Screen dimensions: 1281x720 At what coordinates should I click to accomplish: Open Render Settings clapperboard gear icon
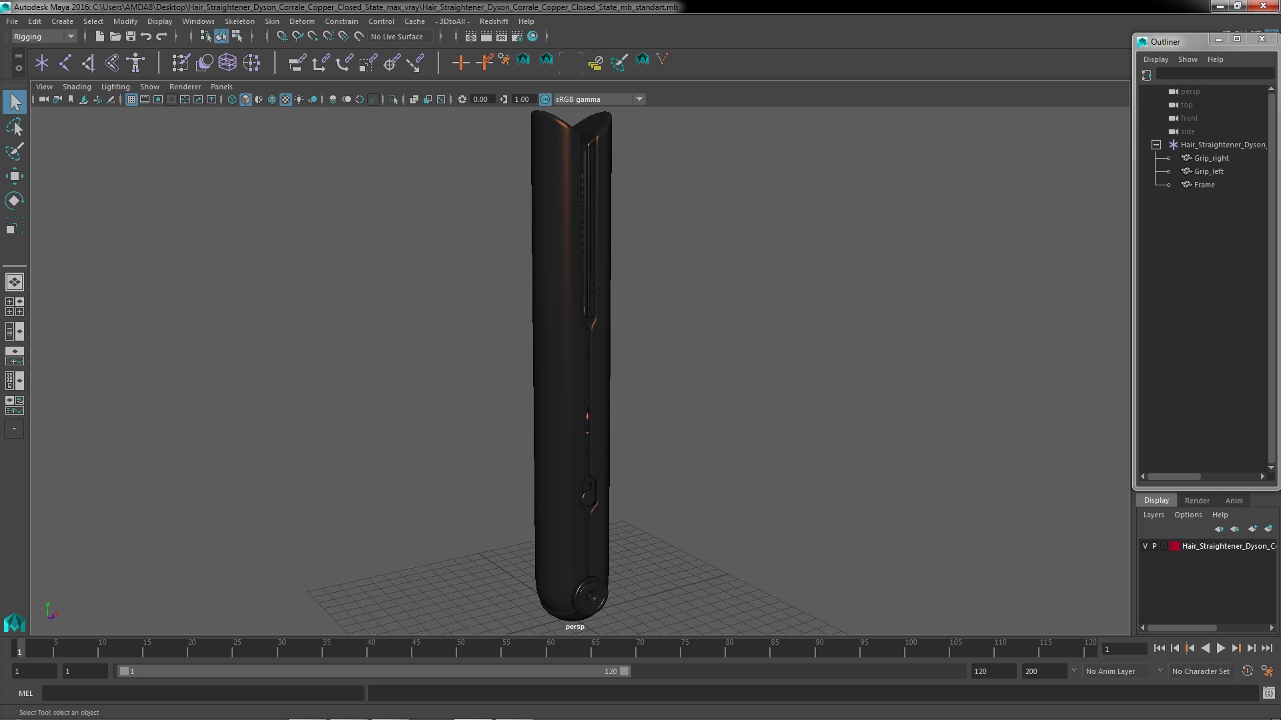click(x=517, y=36)
